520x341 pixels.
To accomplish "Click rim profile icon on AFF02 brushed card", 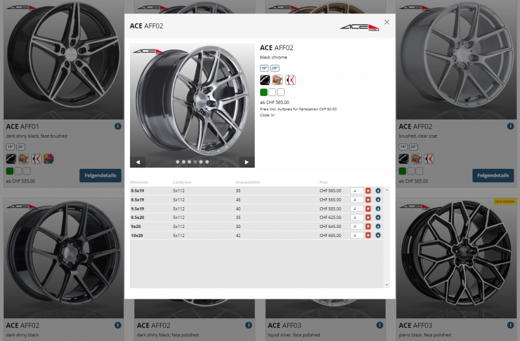I will pyautogui.click(x=429, y=158).
